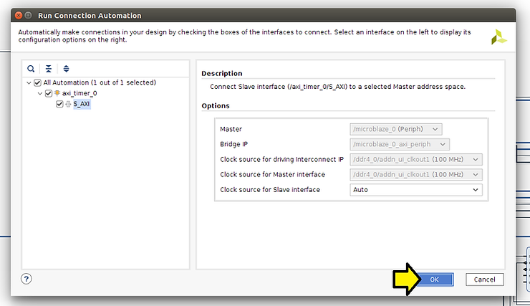The image size is (530, 306).
Task: Select All Automation (1 out of 1 selected)
Action: (100, 82)
